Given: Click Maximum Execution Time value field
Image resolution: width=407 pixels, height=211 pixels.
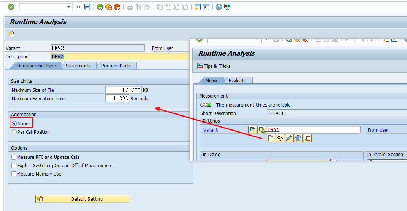Looking at the screenshot, I should coord(117,98).
